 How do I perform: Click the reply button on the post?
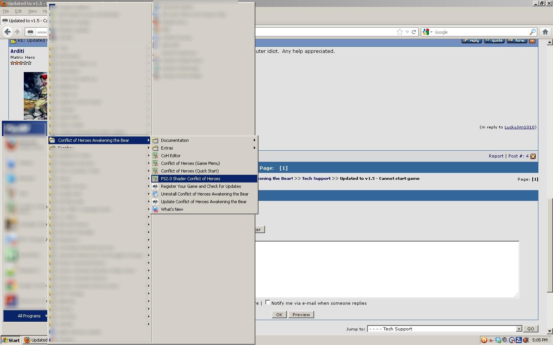click(x=472, y=41)
